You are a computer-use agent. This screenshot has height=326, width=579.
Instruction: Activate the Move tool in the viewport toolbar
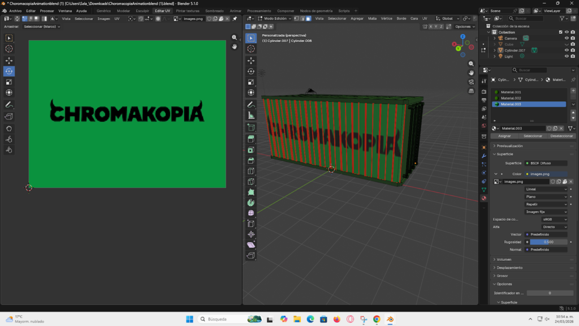click(x=250, y=61)
